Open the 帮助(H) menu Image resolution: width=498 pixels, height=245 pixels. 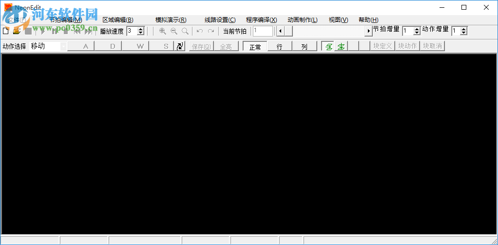(x=368, y=20)
